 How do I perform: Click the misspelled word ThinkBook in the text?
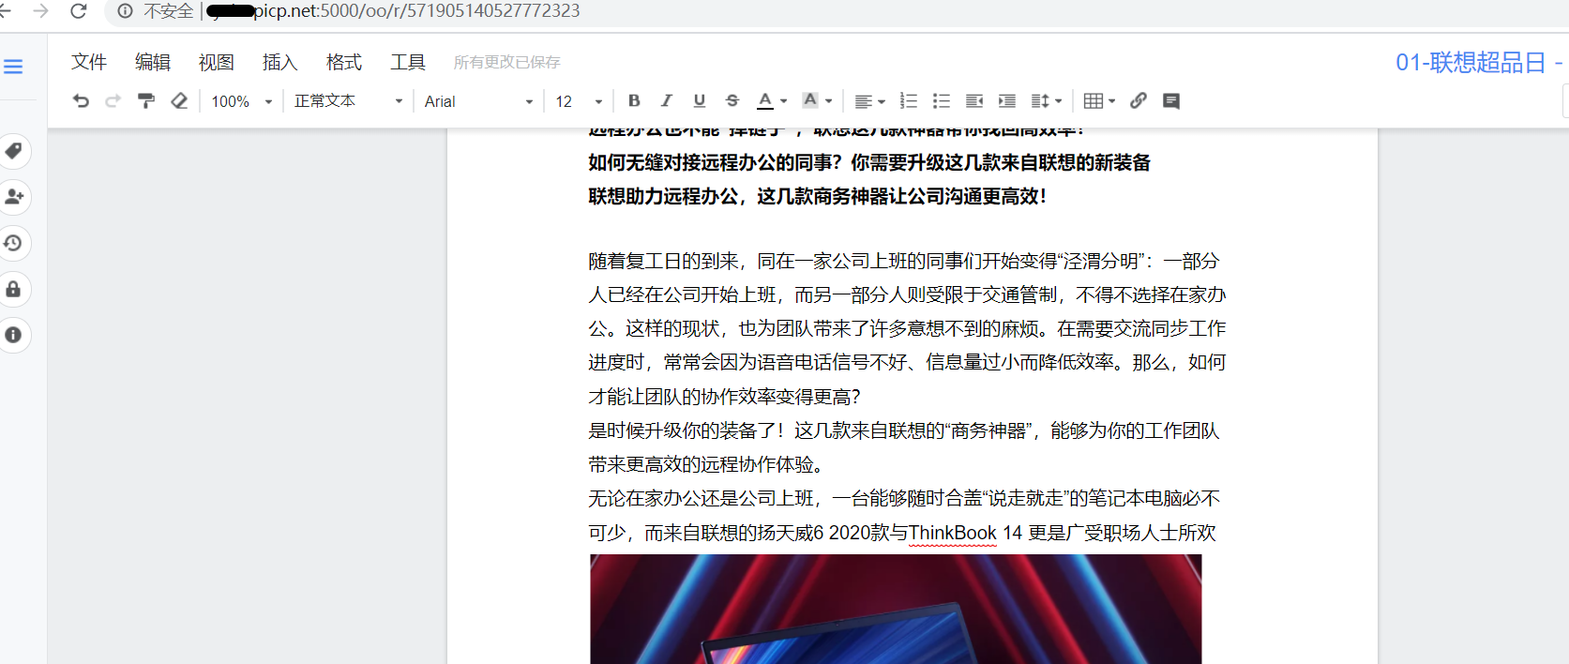953,533
